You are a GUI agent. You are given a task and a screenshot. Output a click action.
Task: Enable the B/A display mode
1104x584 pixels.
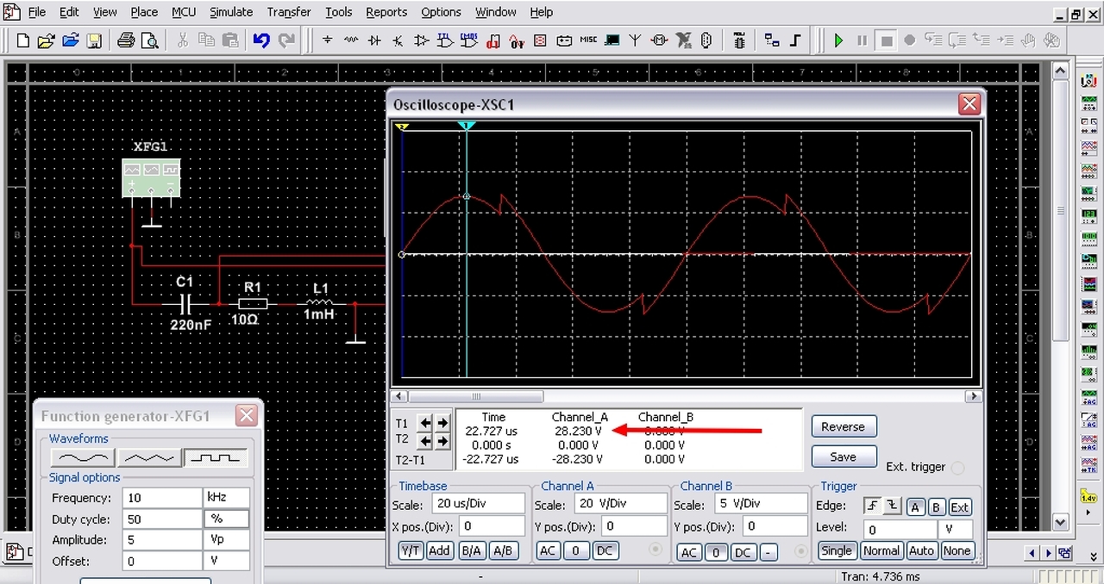(471, 550)
